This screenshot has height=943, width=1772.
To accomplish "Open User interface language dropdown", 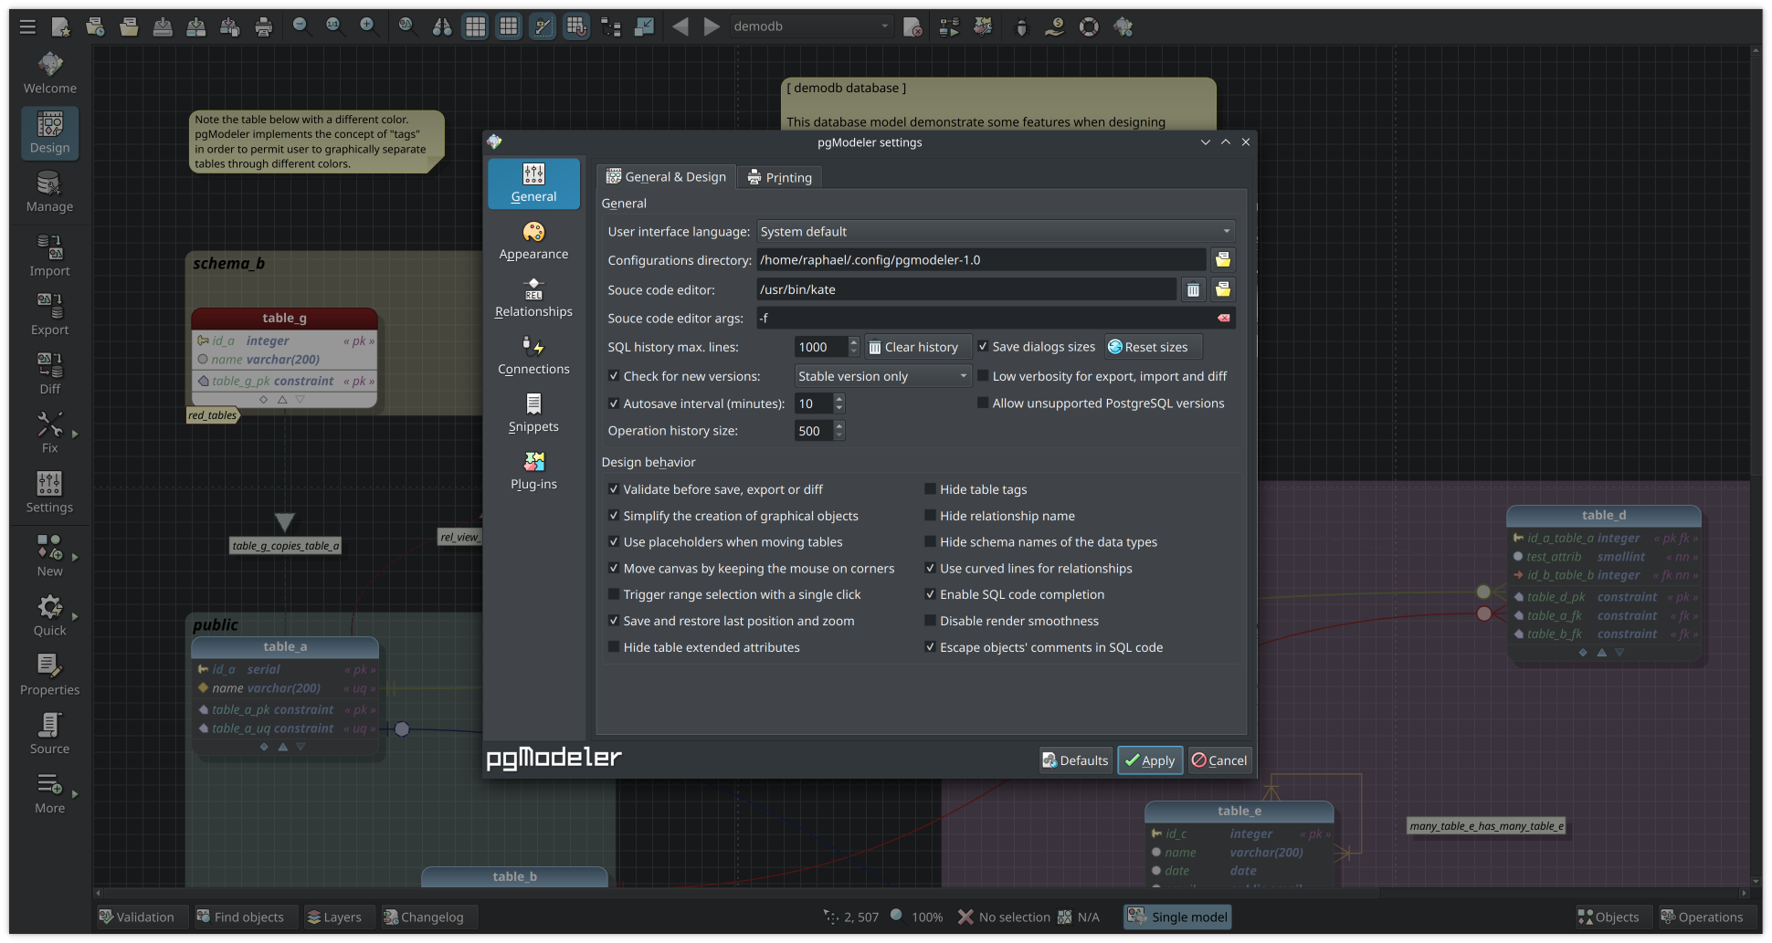I will pyautogui.click(x=996, y=232).
